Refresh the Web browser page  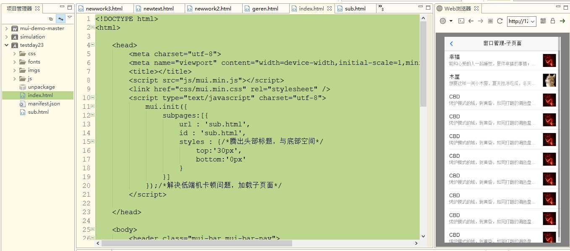click(x=500, y=21)
